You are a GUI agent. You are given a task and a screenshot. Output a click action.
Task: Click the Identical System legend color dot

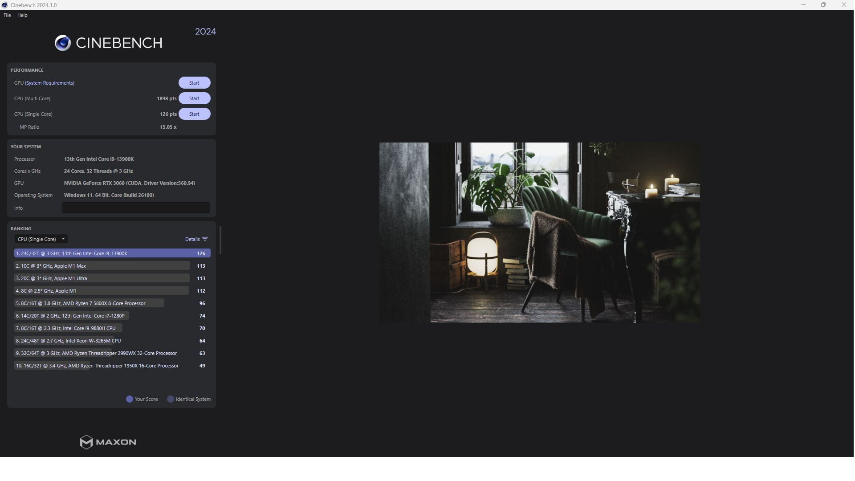click(x=171, y=399)
